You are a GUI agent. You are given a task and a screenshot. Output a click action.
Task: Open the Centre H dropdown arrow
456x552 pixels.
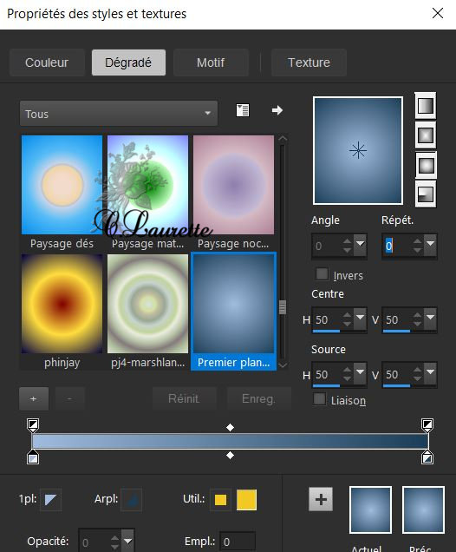(361, 319)
